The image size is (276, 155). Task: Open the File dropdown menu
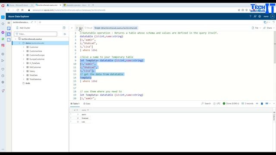(256, 28)
